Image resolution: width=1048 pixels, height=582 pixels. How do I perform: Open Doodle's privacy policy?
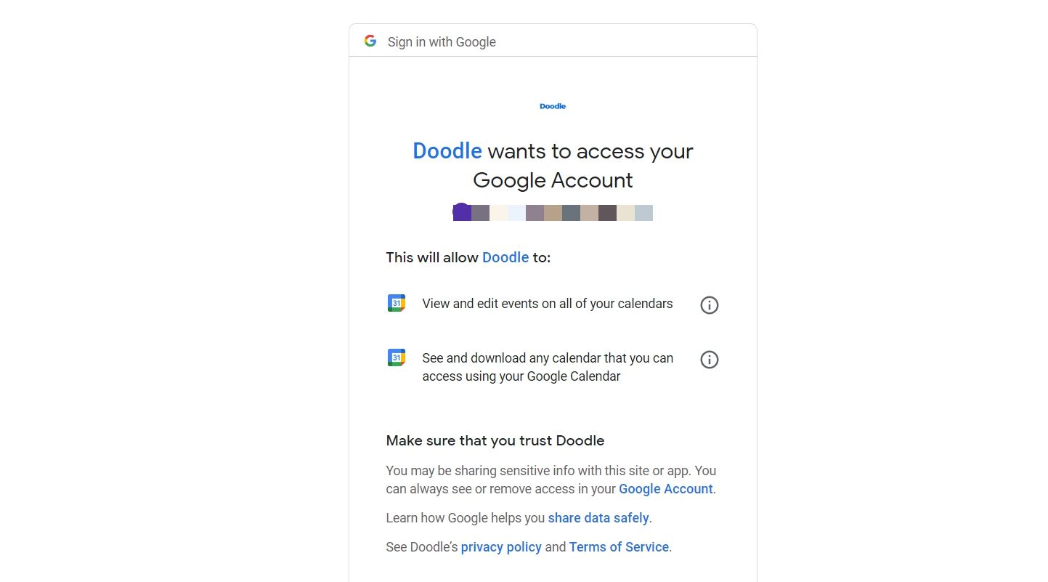[500, 546]
